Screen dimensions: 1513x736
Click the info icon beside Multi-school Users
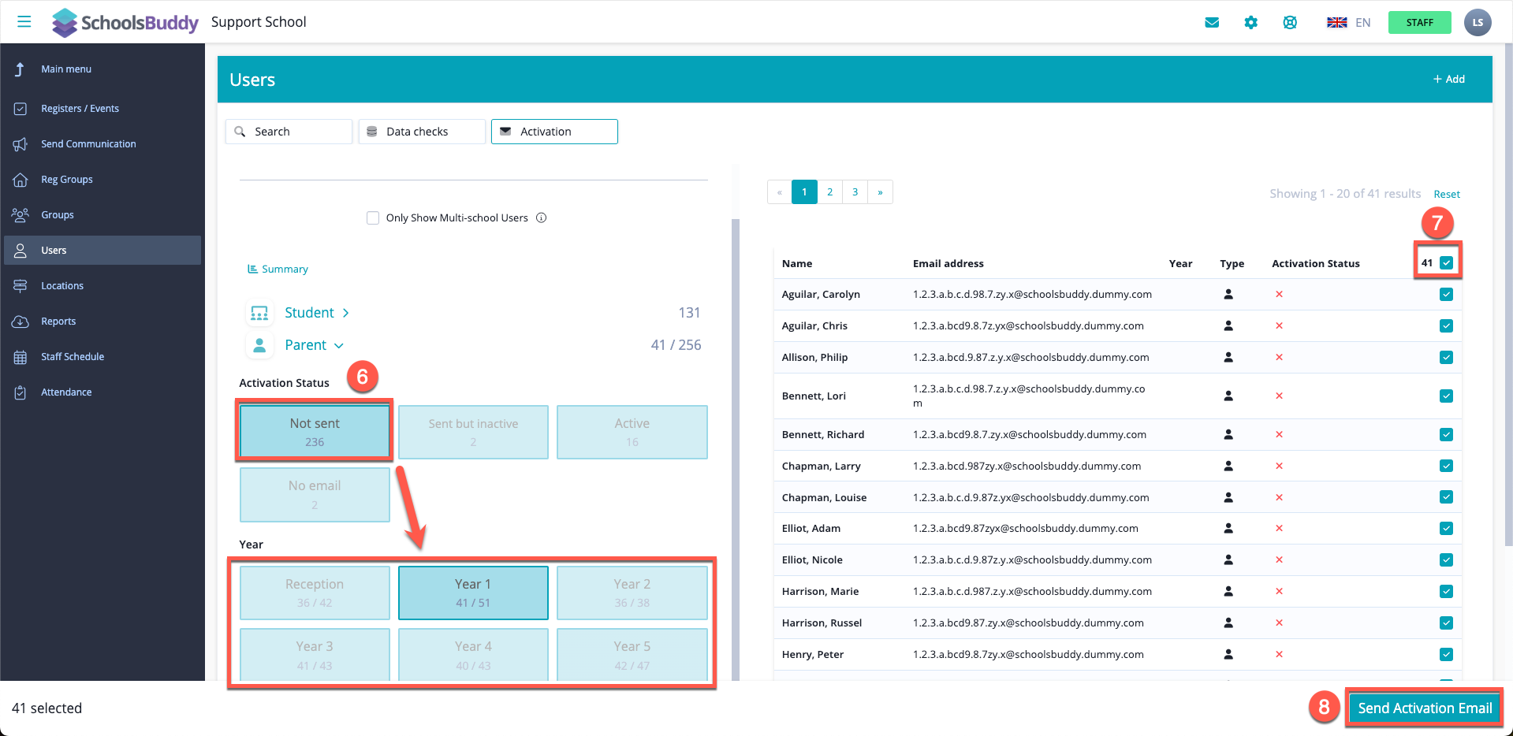(542, 218)
